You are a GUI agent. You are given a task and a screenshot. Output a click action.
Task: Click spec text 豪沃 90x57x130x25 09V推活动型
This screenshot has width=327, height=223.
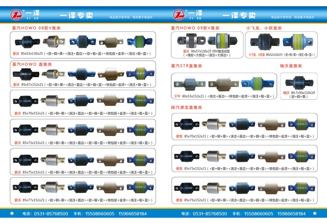(x=206, y=51)
